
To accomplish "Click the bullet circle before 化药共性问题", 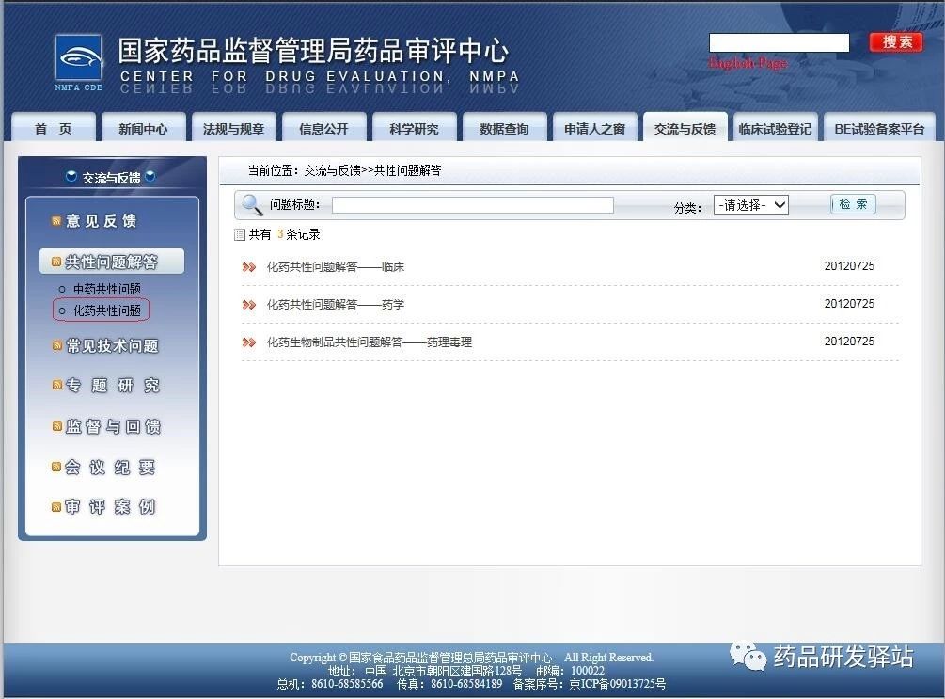I will [62, 311].
